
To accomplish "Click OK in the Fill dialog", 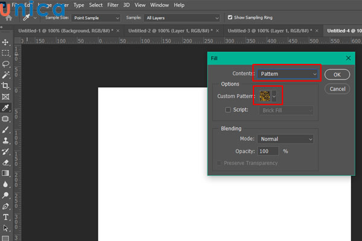I will pos(337,74).
